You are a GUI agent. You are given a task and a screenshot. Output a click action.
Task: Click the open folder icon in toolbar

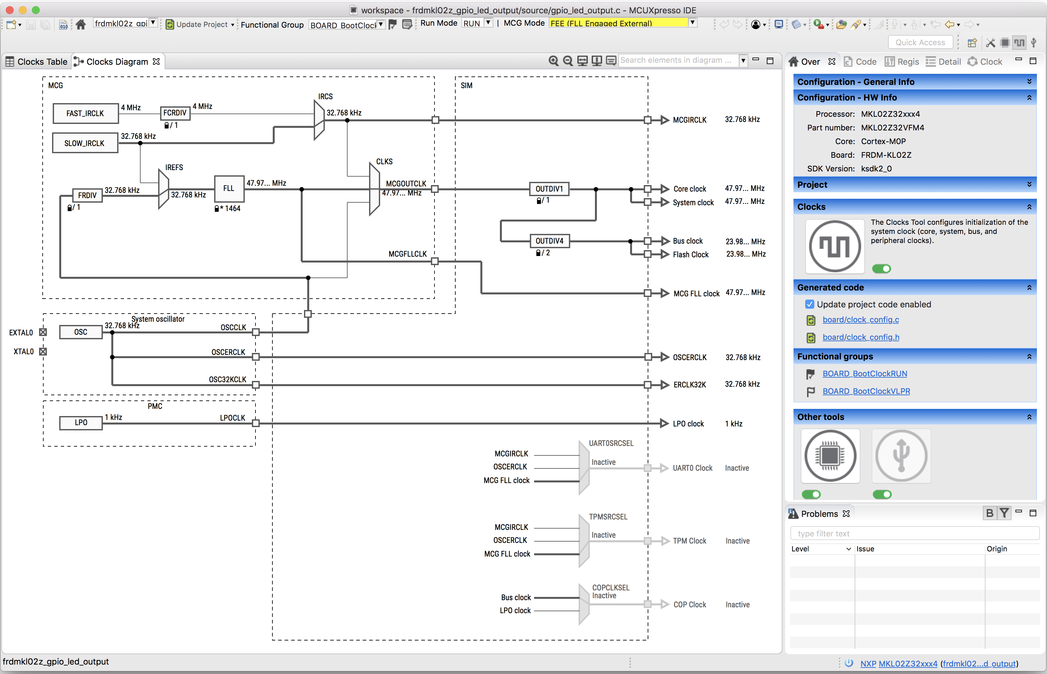point(841,24)
